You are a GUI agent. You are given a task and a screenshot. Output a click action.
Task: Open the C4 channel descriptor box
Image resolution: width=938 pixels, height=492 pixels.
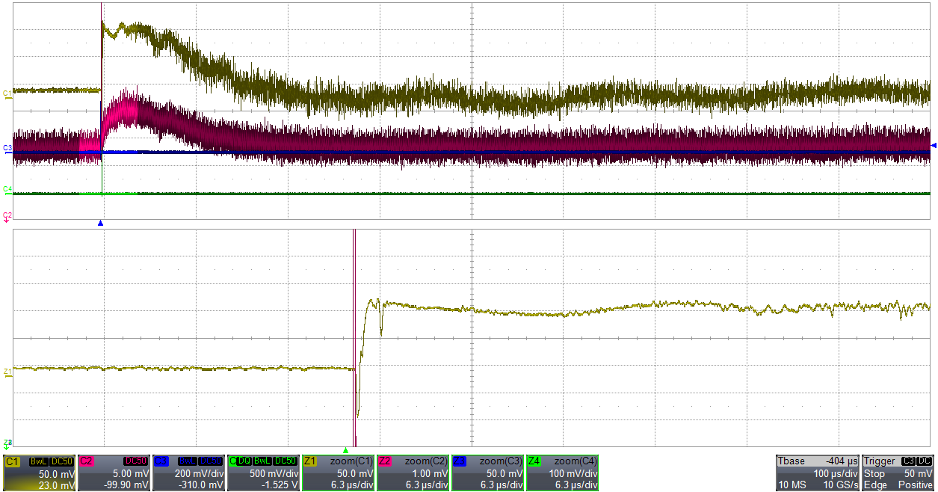(x=263, y=473)
